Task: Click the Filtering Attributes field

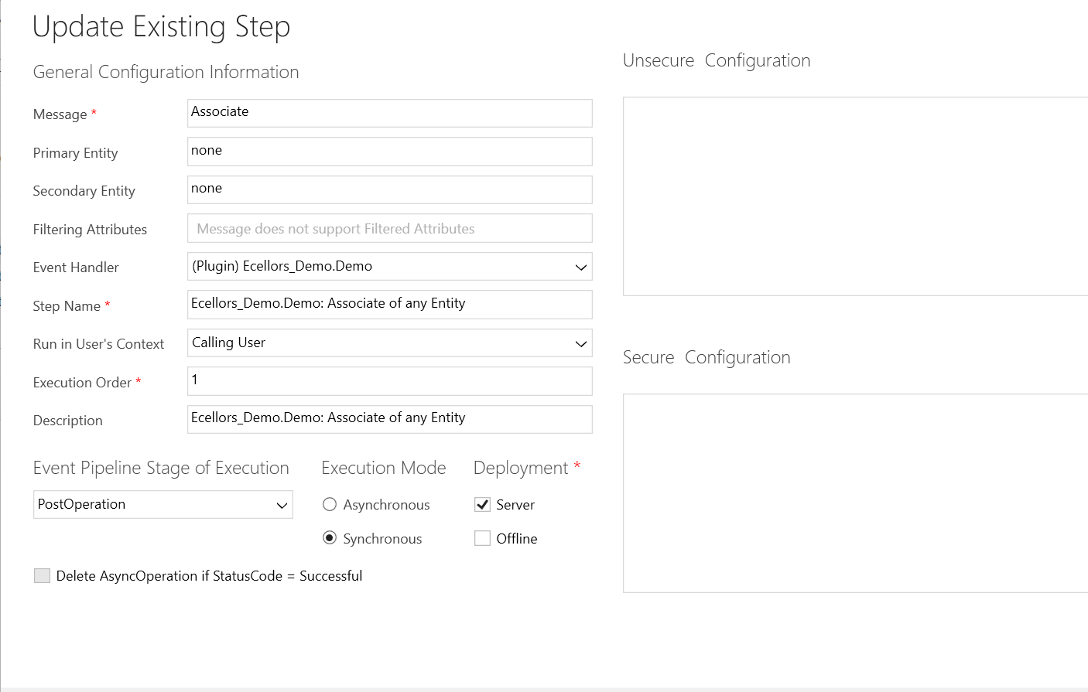Action: 389,229
